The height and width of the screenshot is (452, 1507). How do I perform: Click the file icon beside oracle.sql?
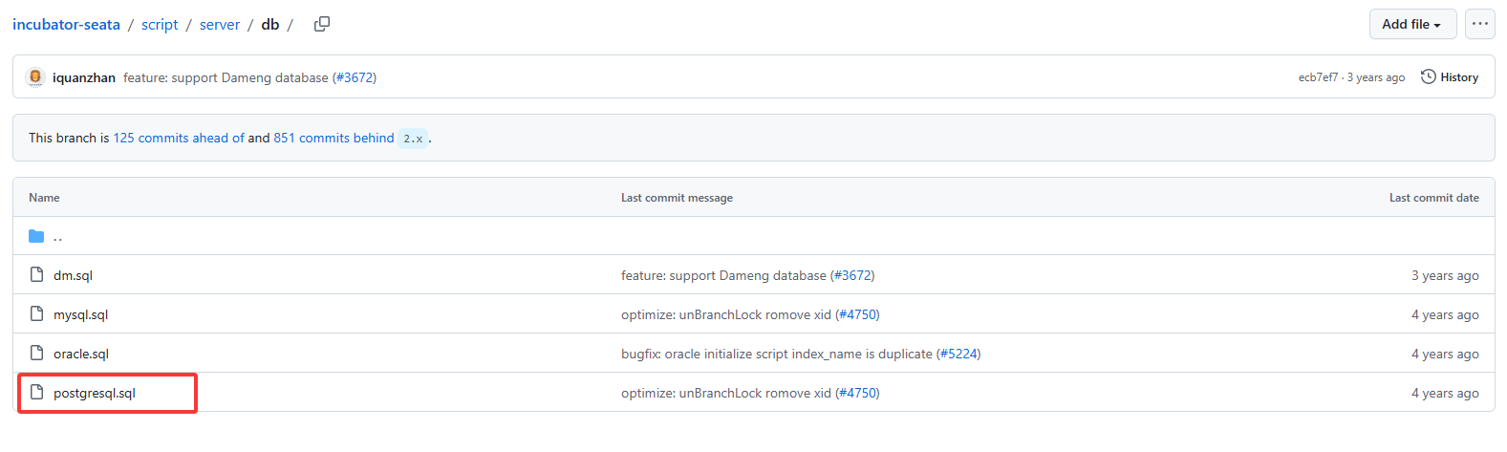point(36,354)
